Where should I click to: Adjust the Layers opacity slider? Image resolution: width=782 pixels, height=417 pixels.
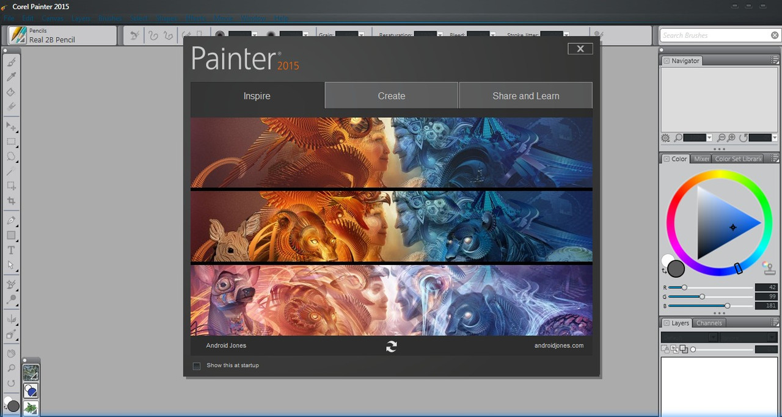[722, 350]
